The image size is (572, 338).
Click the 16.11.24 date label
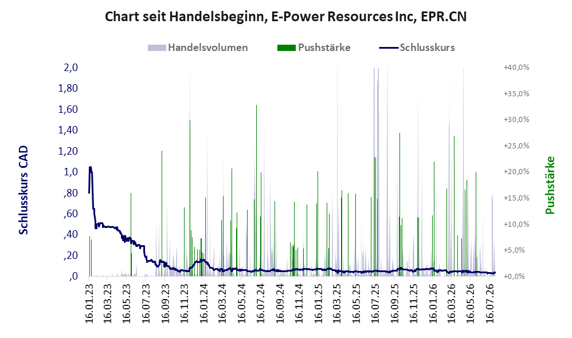(x=299, y=304)
